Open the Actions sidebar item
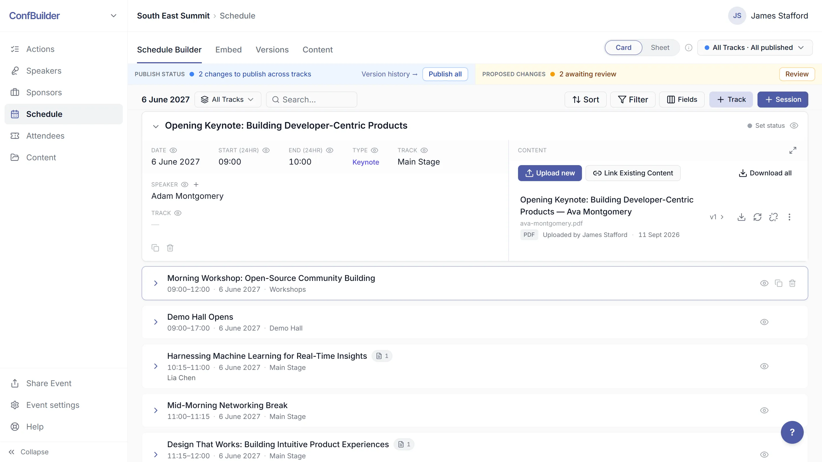The width and height of the screenshot is (822, 462). tap(63, 49)
